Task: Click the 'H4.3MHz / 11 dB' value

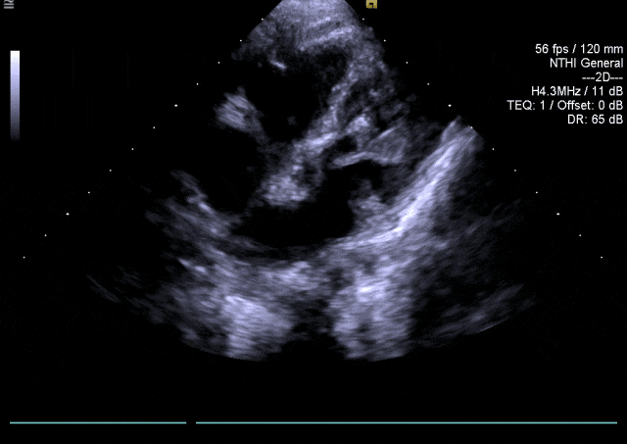Action: coord(577,91)
